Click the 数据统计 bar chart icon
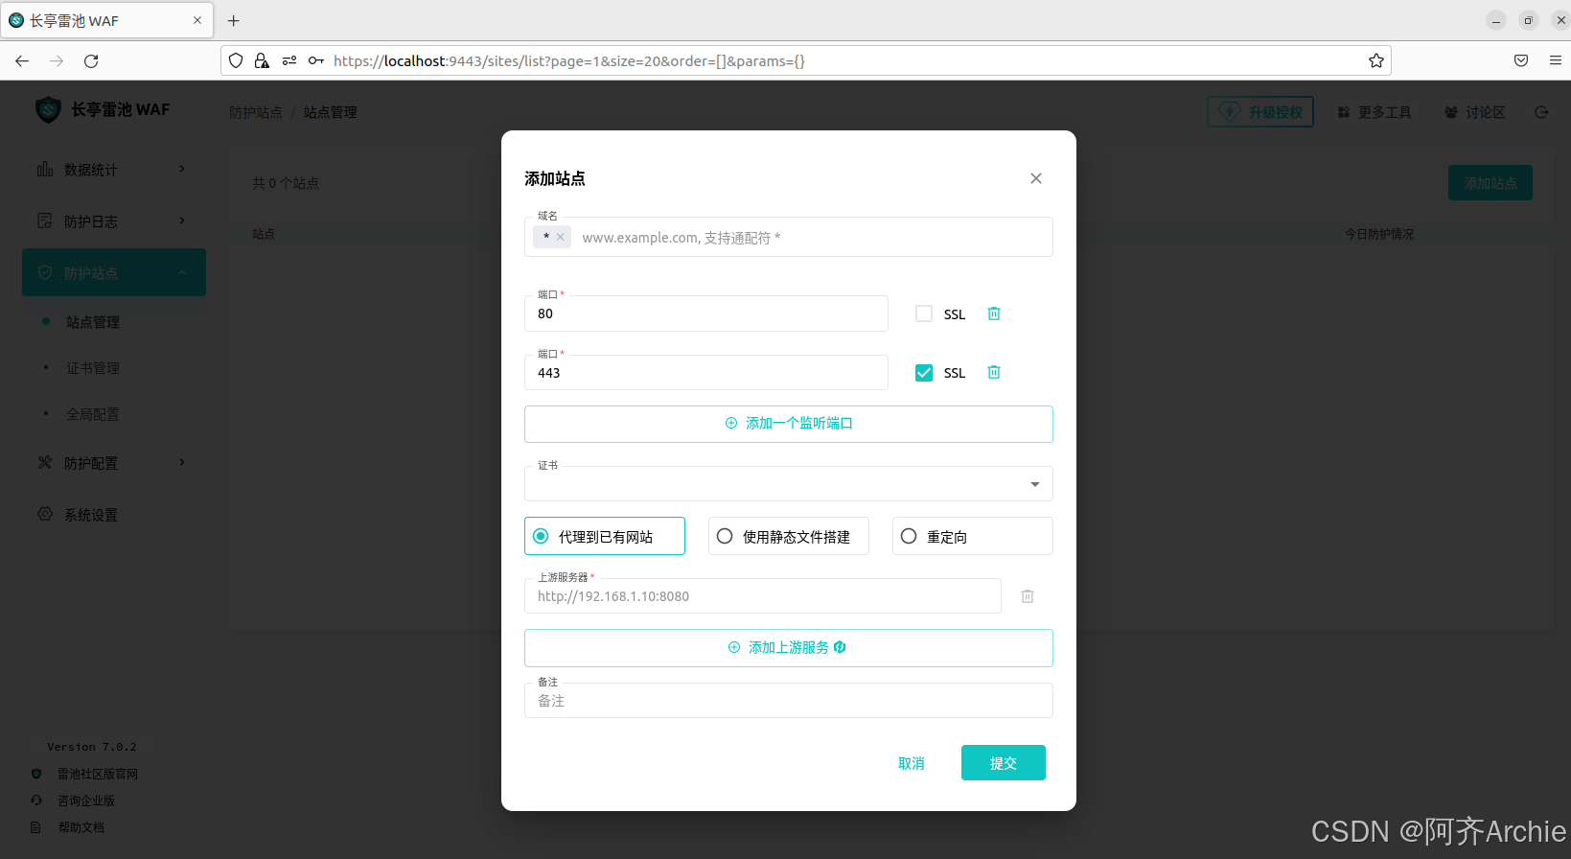 [x=45, y=169]
